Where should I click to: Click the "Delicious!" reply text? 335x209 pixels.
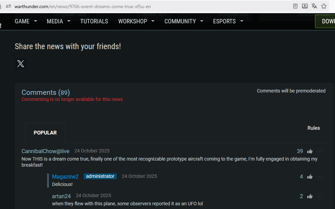(x=62, y=184)
